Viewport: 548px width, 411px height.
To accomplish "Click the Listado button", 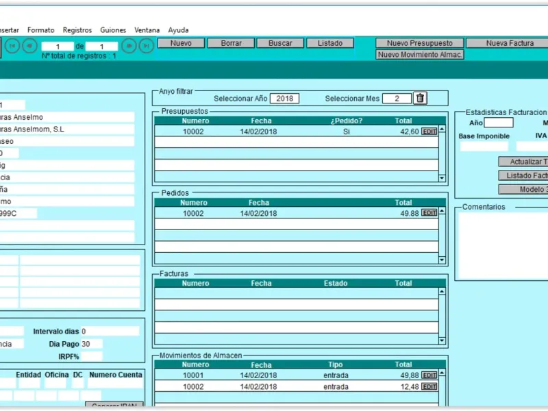I will (330, 43).
